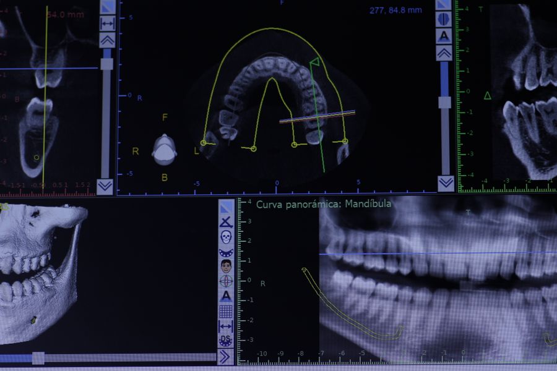Image resolution: width=557 pixels, height=371 pixels.
Task: Click the dental arch icon below the skull
Action: 226,252
